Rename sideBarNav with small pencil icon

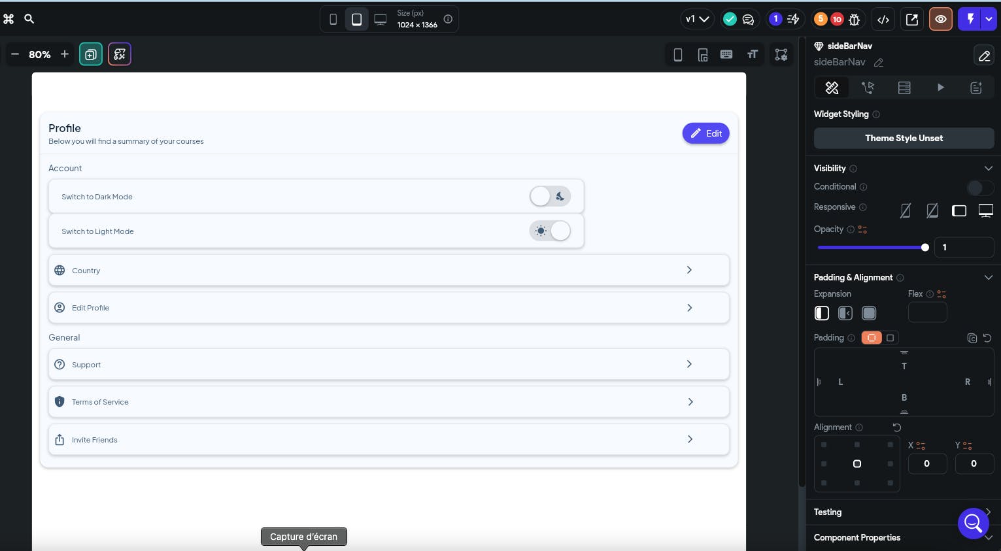pos(879,63)
